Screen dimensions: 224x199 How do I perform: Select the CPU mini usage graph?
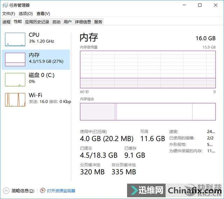coord(15,40)
